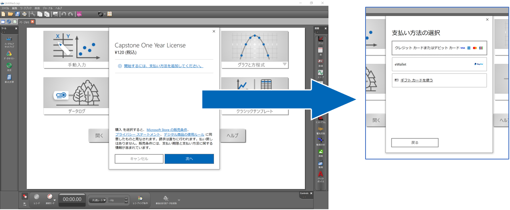This screenshot has height=210, width=510.
Task: Open the Workbook menu
Action: [x=26, y=8]
